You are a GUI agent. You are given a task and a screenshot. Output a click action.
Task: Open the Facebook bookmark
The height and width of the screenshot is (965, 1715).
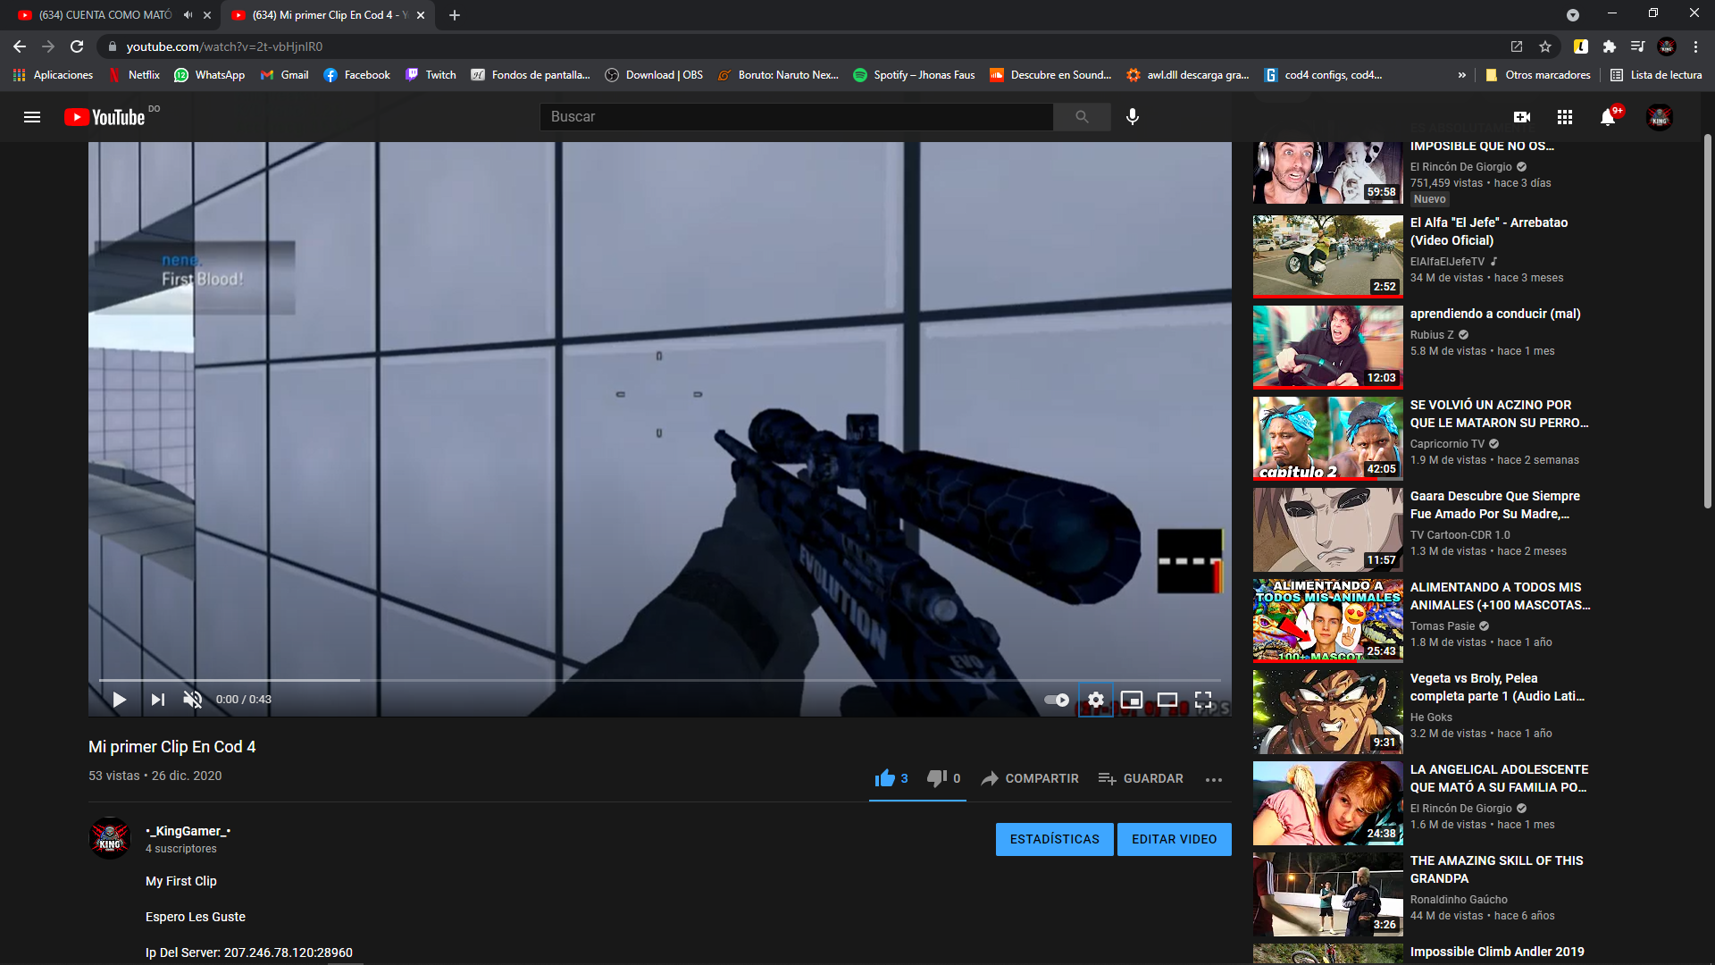pyautogui.click(x=357, y=75)
